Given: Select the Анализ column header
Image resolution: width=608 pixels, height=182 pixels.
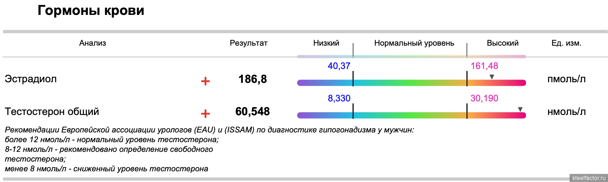Looking at the screenshot, I should [x=92, y=43].
